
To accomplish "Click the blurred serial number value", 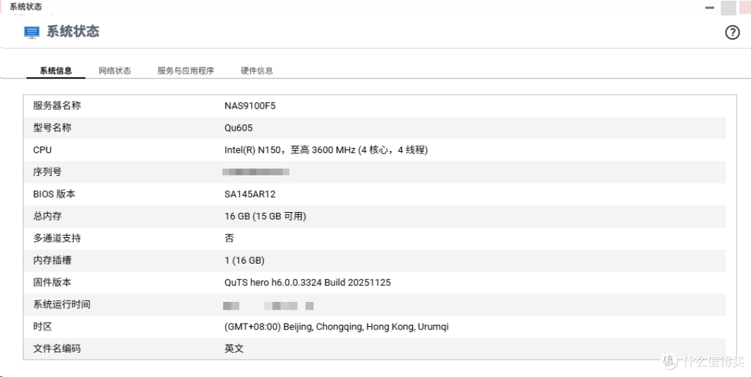I will tap(256, 172).
